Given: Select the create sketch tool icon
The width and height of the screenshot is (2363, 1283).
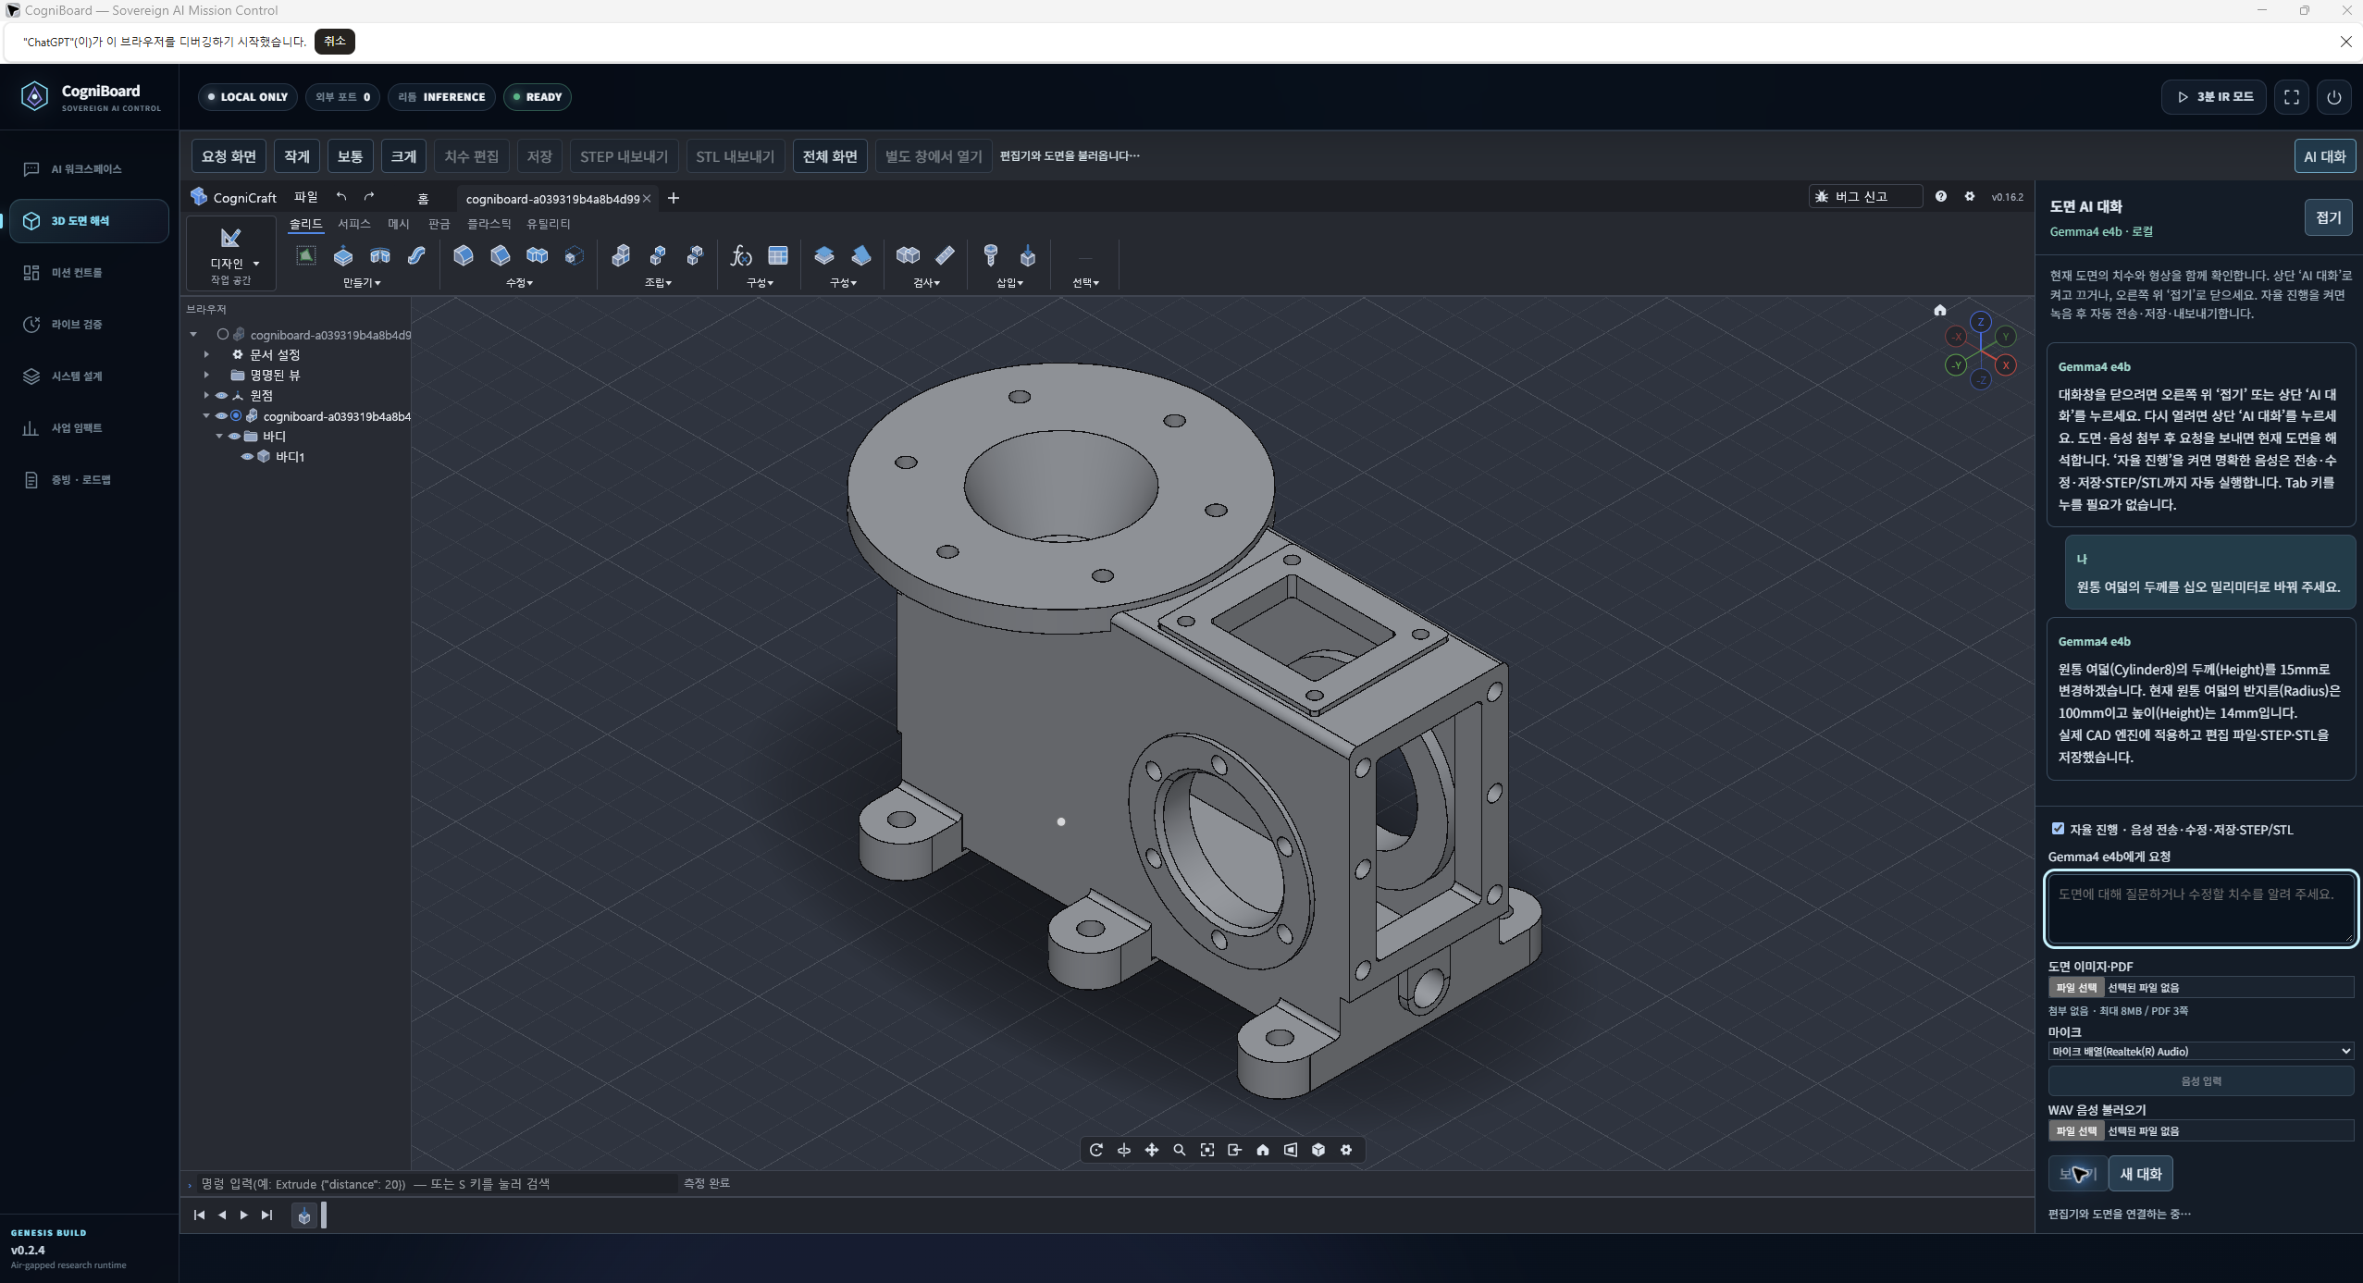Looking at the screenshot, I should coord(306,255).
